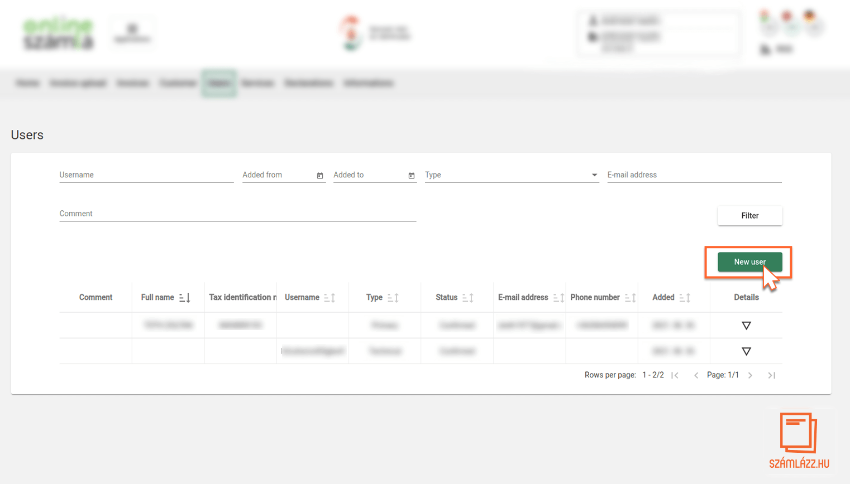850x484 pixels.
Task: Sort by E-mail address column header icon
Action: (558, 298)
